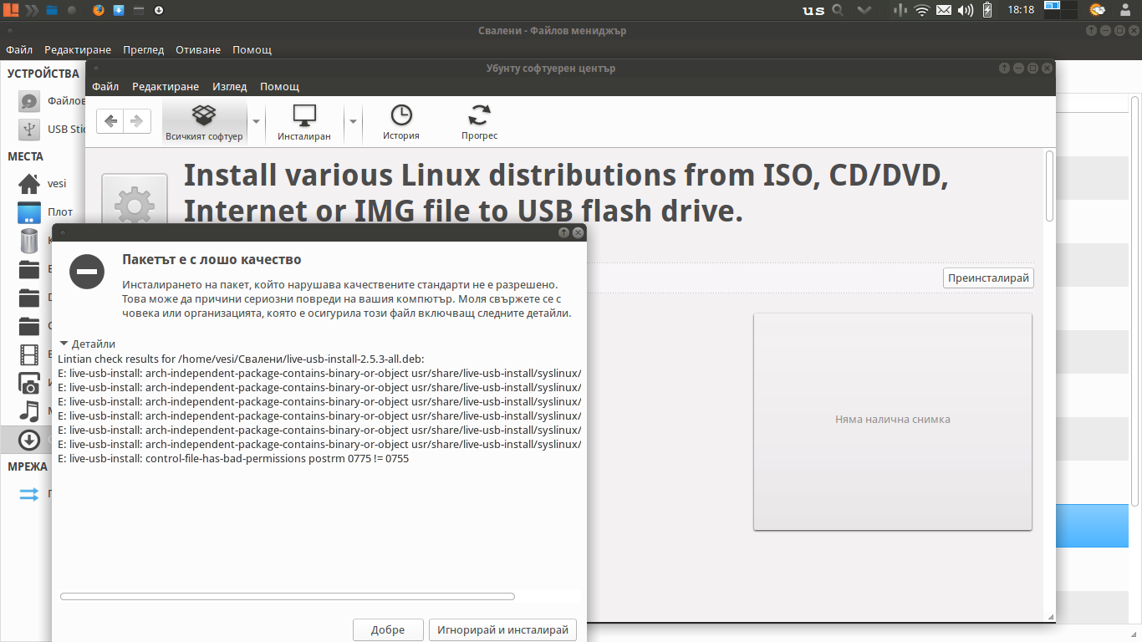Screen dimensions: 1142x642
Task: Expand the dropdown next to Инсталиран
Action: coord(353,122)
